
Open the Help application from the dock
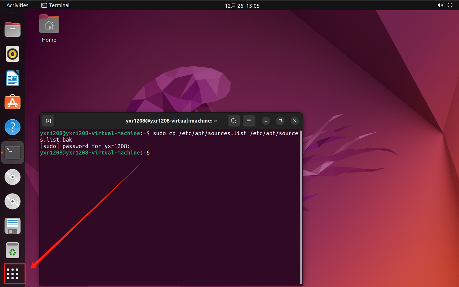tap(12, 127)
